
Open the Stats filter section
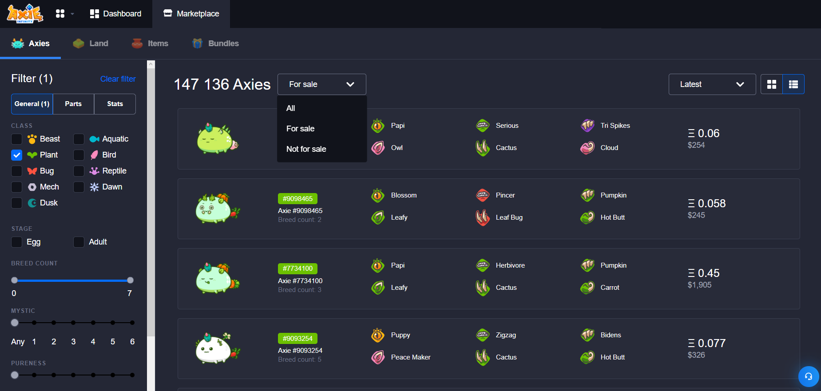(115, 104)
